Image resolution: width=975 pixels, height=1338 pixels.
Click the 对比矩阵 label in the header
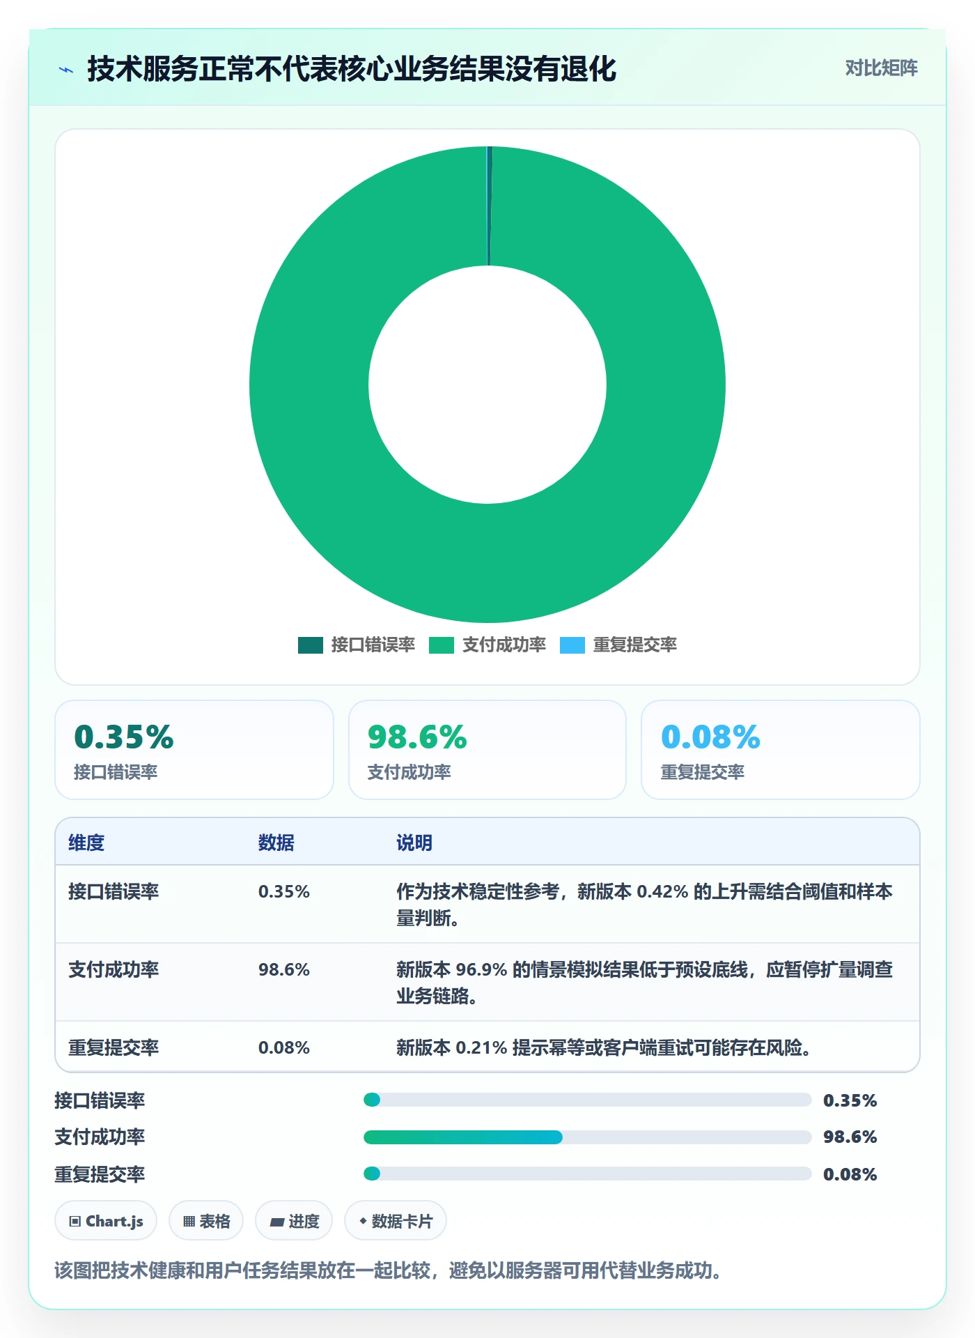[881, 68]
